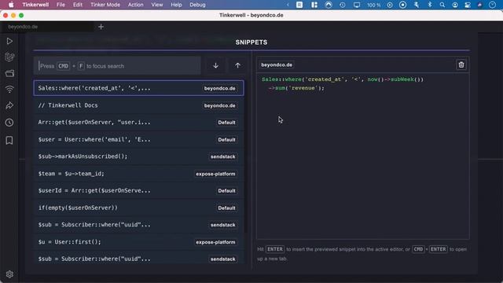The image size is (503, 283).
Task: Select the $userId = Arr::get snippet
Action: 138,190
